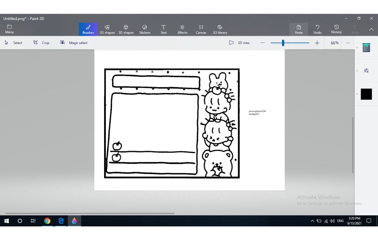Activate the Select tool
Image resolution: width=378 pixels, height=240 pixels.
[14, 43]
